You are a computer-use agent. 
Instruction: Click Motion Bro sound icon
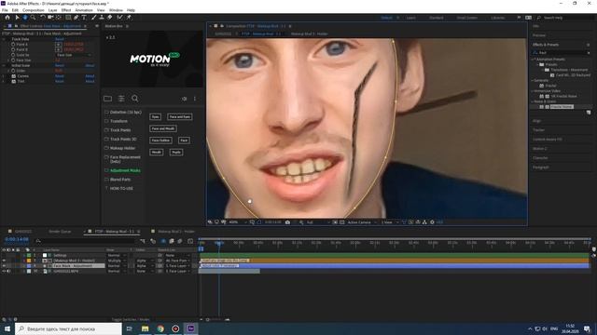click(x=185, y=99)
